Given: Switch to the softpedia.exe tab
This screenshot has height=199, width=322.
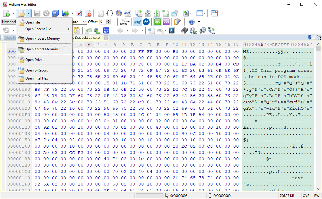Looking at the screenshot, I should click(x=86, y=38).
